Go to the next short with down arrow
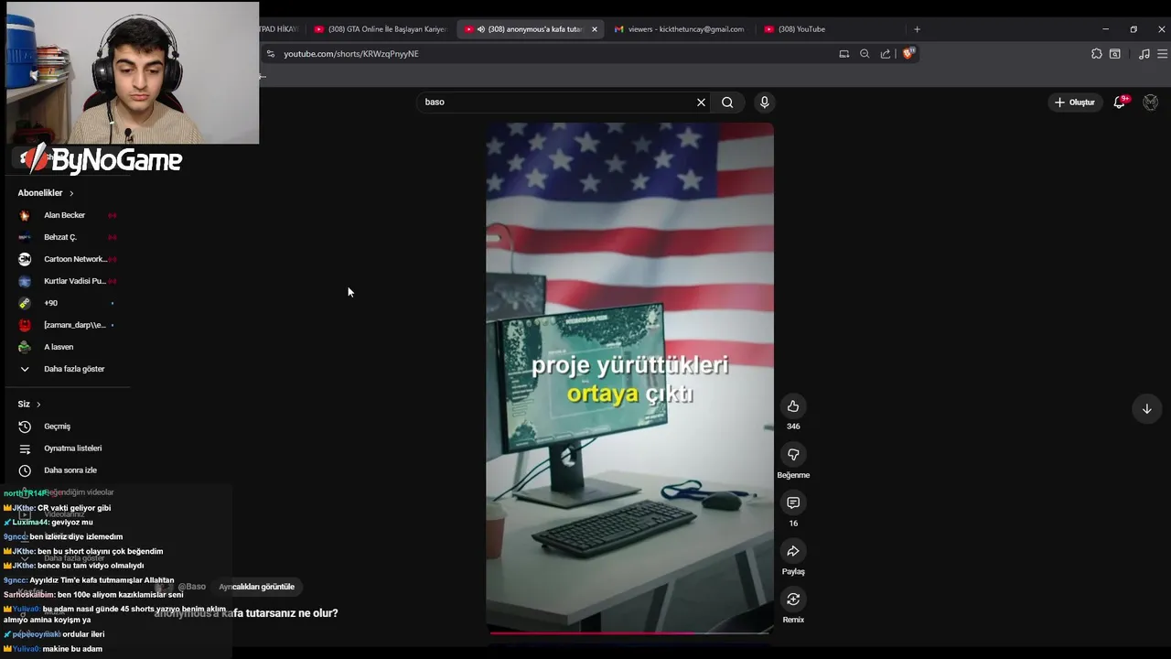This screenshot has width=1171, height=659. click(1146, 409)
